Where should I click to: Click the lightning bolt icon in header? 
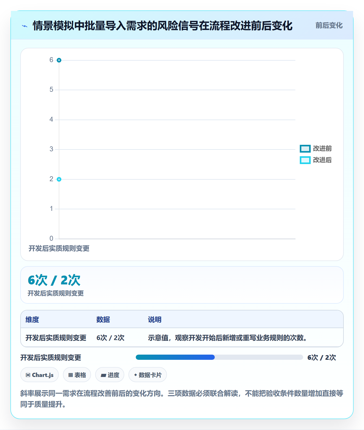25,26
